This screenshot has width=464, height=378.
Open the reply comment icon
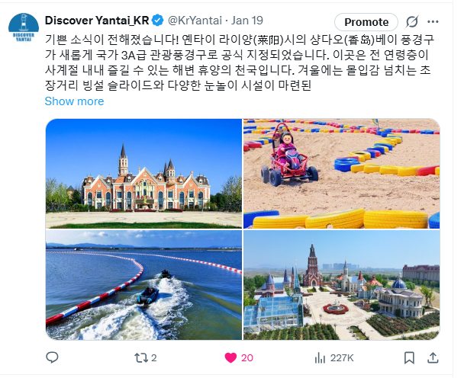pyautogui.click(x=52, y=357)
